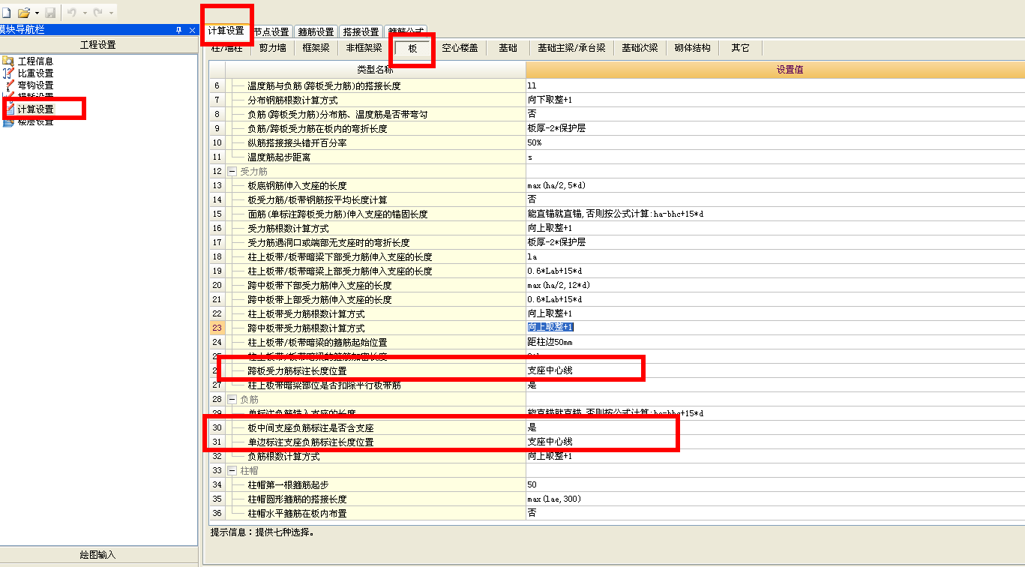The image size is (1025, 567).
Task: Select the 距柱边50mm value cell
Action: click(775, 342)
